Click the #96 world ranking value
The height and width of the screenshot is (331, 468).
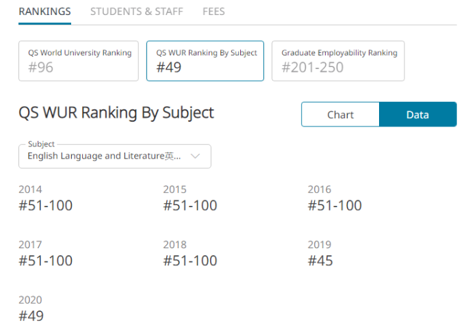click(40, 67)
